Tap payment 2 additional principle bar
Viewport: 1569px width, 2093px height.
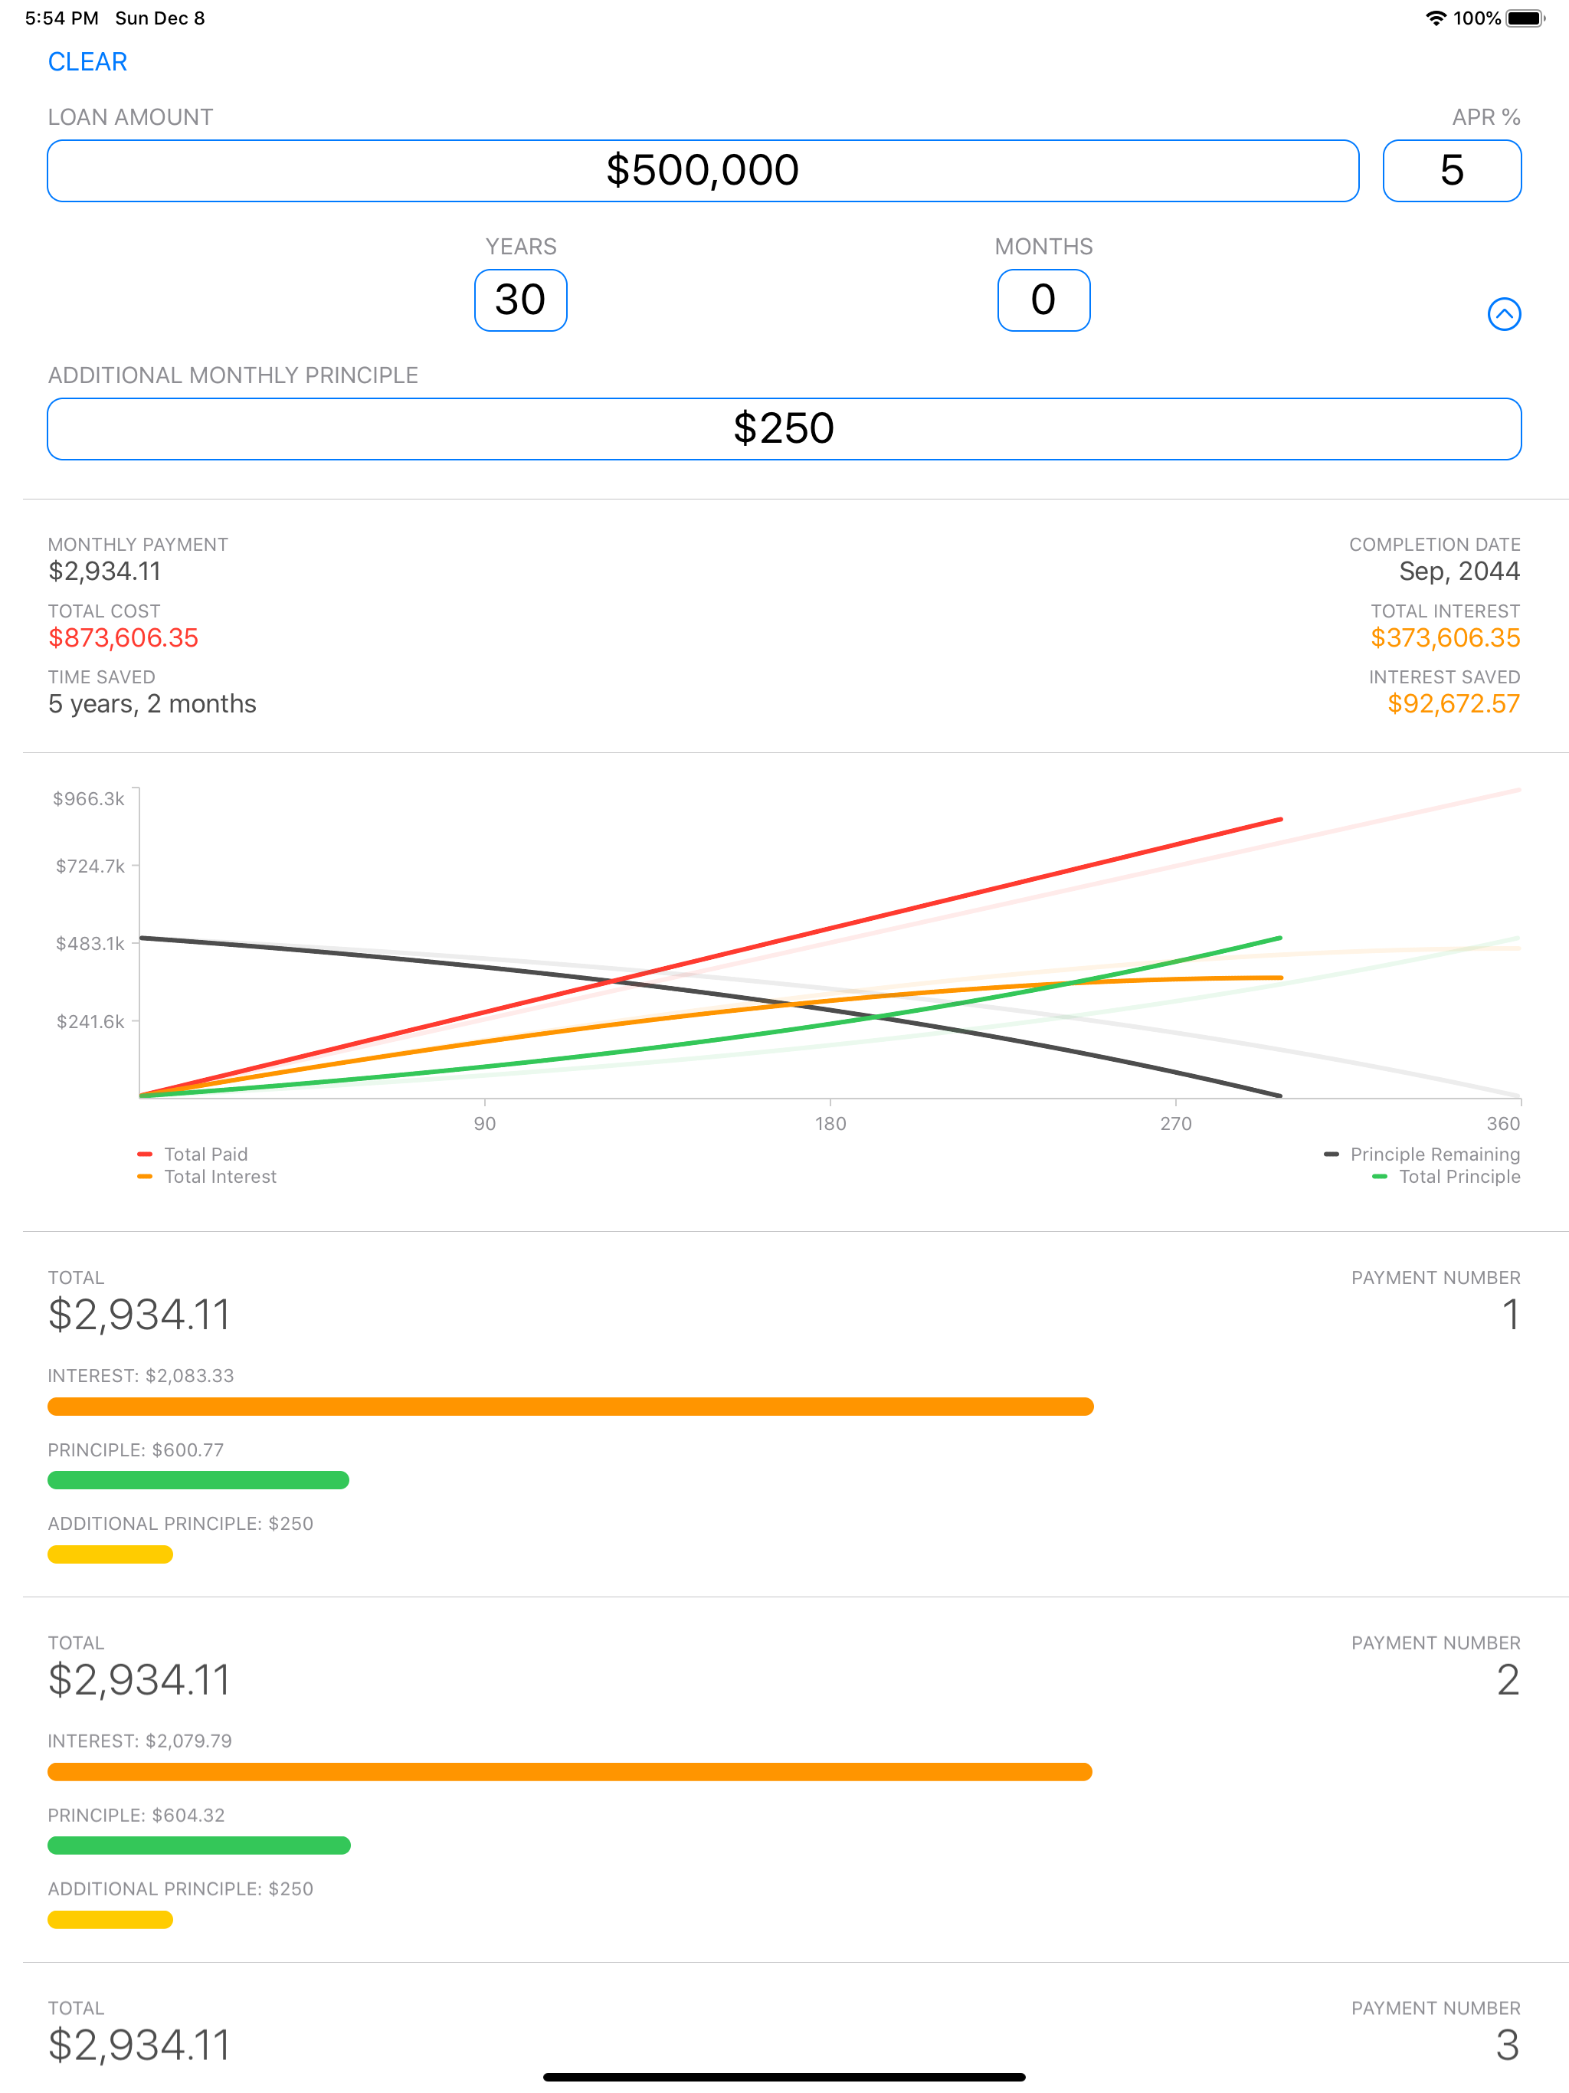click(111, 1919)
